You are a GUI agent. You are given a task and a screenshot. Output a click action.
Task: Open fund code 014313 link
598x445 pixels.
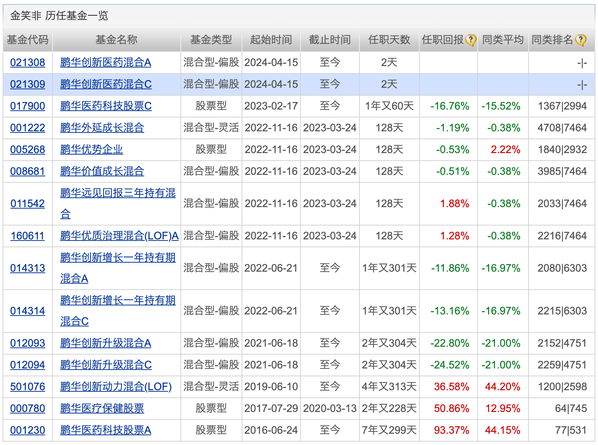click(x=28, y=268)
